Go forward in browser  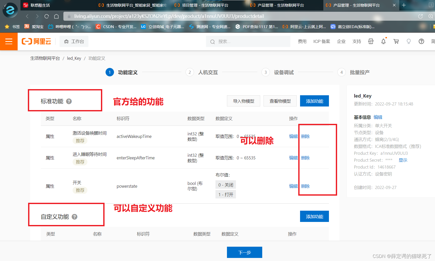pos(37,16)
